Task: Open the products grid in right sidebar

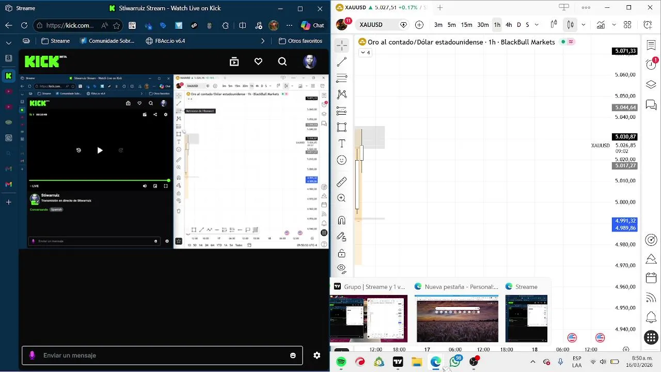Action: click(x=651, y=337)
